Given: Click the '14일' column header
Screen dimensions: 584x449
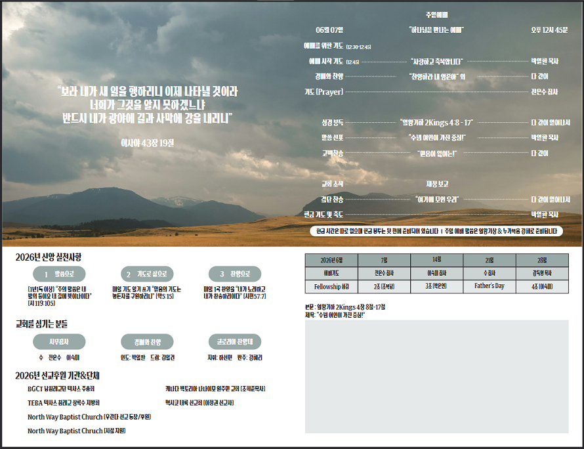Looking at the screenshot, I should click(437, 260).
